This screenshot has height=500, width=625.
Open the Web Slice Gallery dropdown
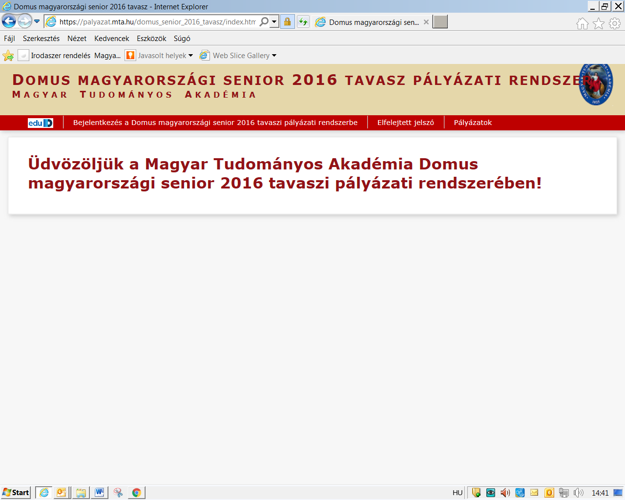(238, 56)
